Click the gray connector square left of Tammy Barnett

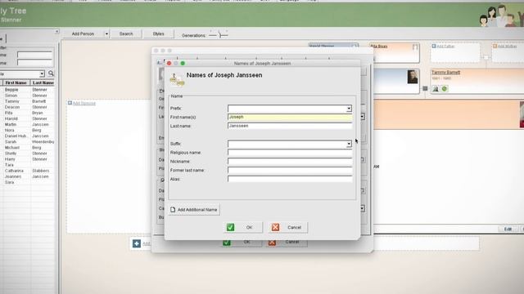click(425, 88)
